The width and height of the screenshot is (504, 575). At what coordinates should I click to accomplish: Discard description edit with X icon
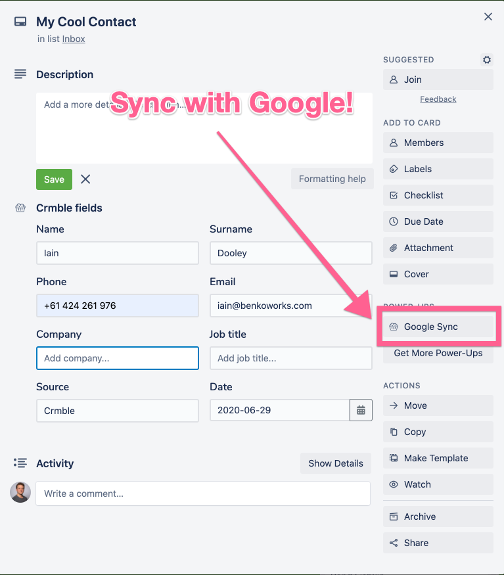pyautogui.click(x=85, y=179)
